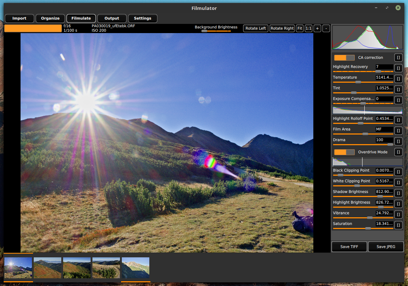Image resolution: width=408 pixels, height=286 pixels.
Task: Click the Highlight Recovery slider
Action: pyautogui.click(x=363, y=71)
